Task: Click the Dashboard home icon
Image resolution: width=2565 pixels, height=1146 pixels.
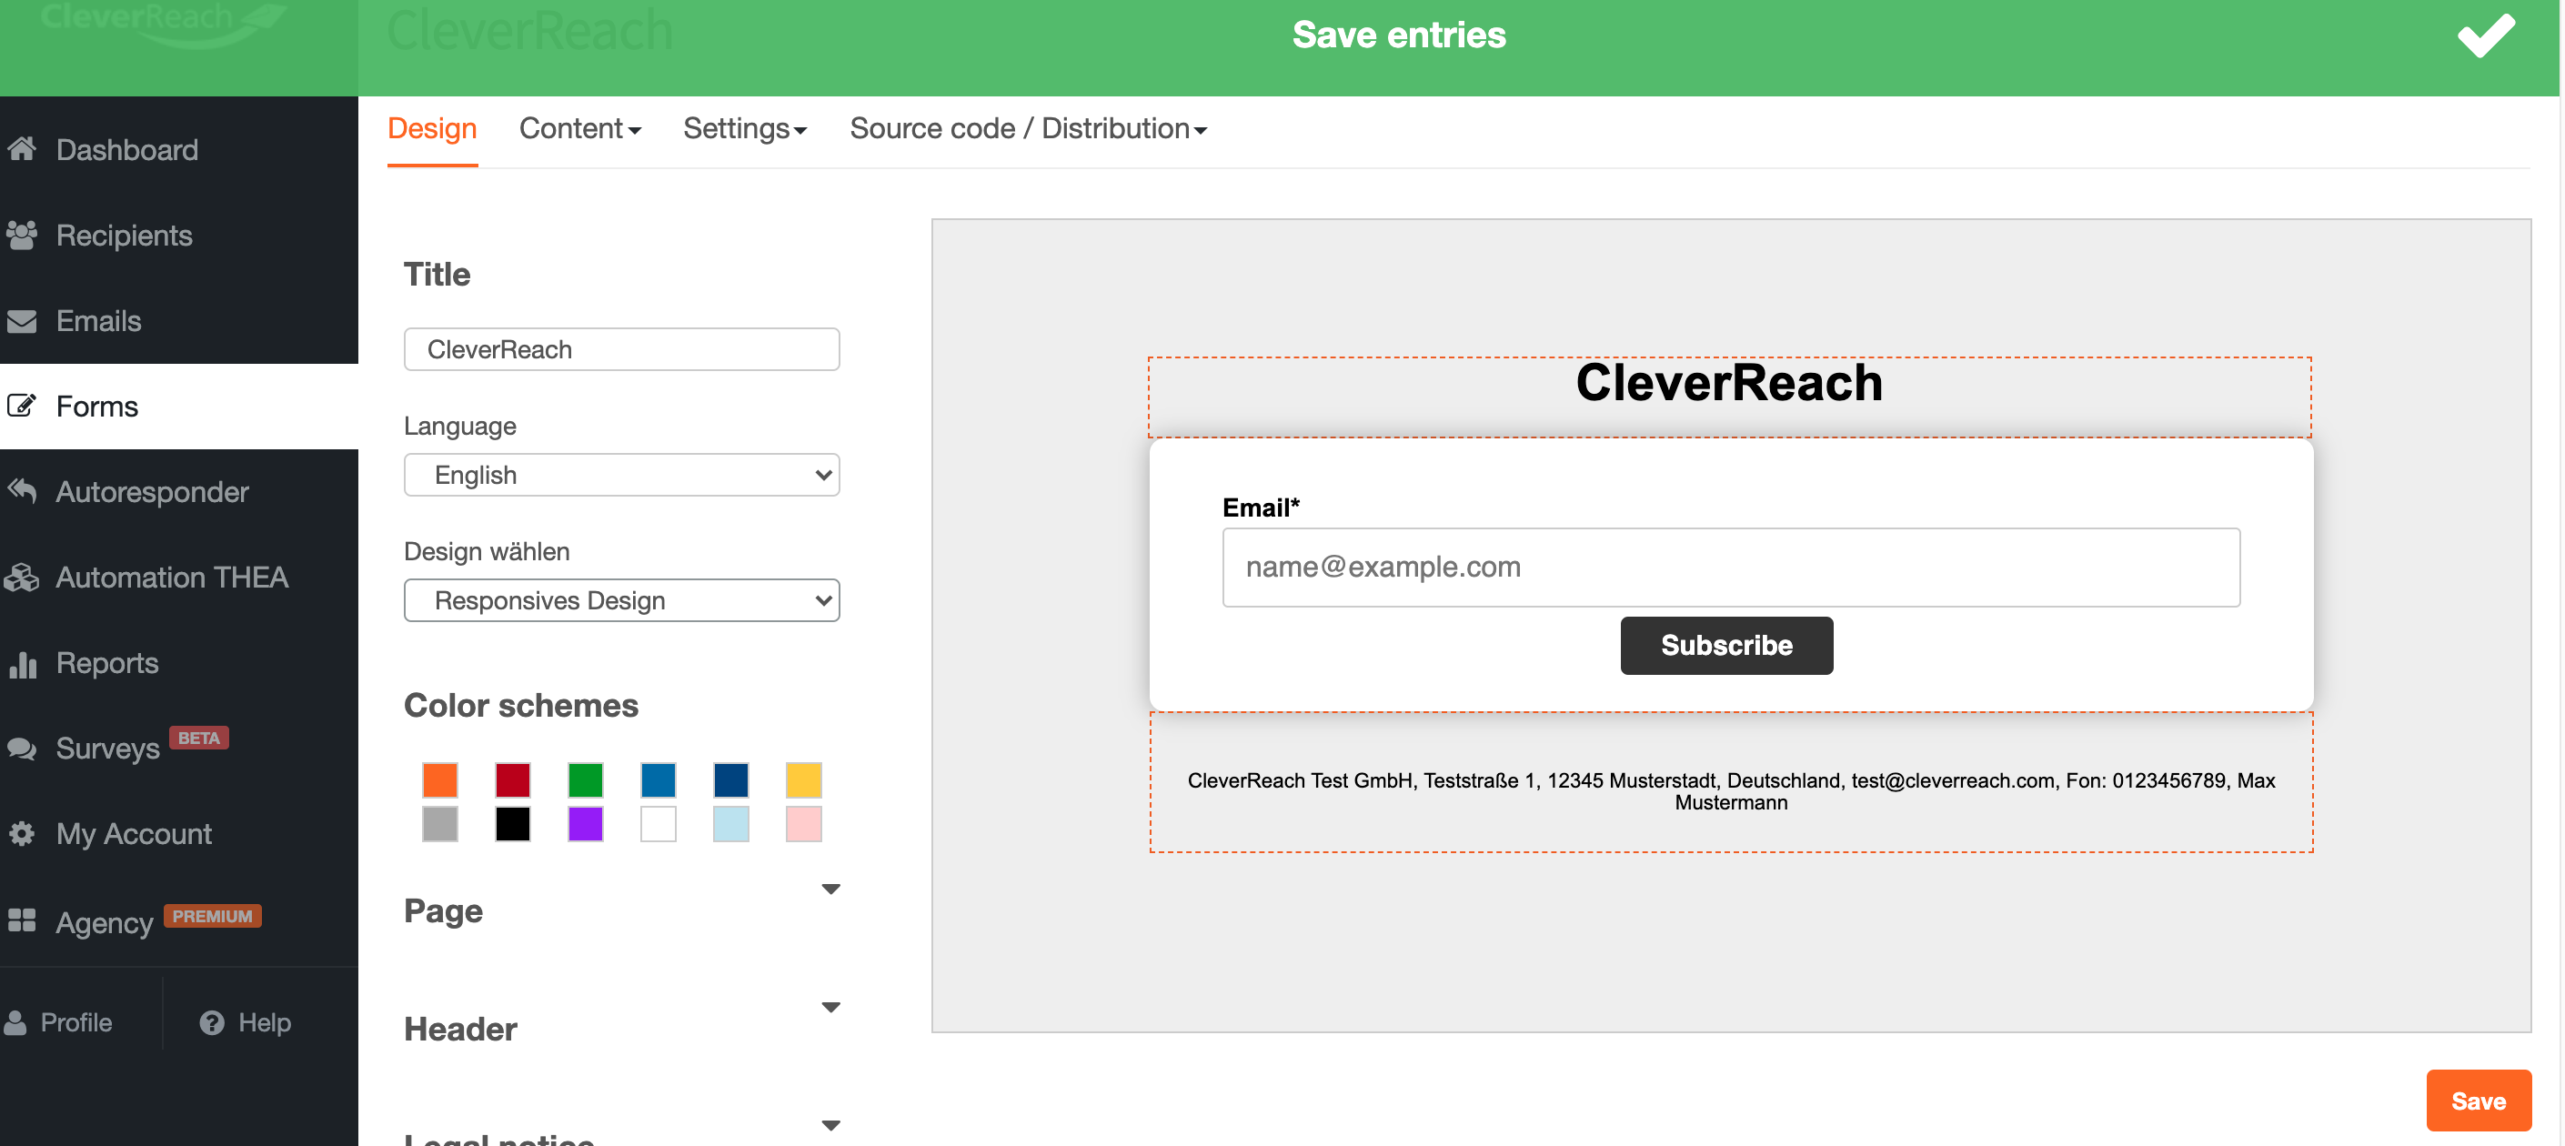Action: coord(22,149)
